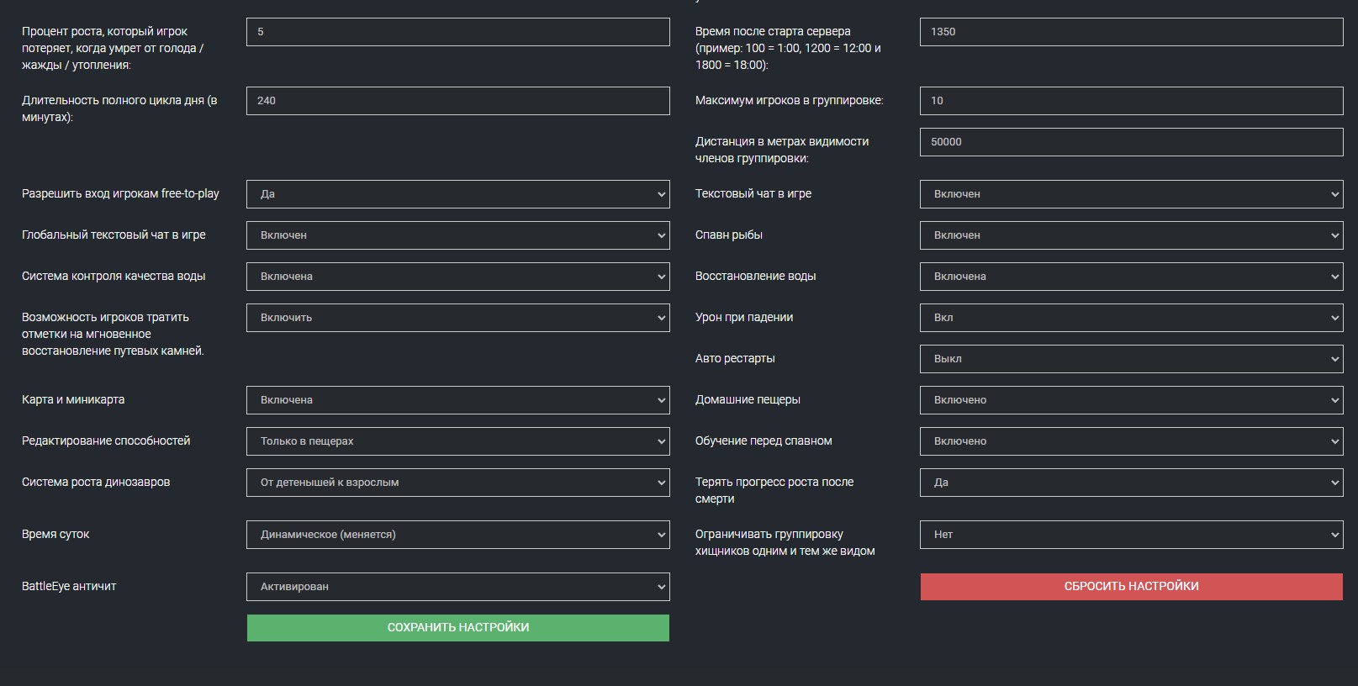This screenshot has width=1358, height=686.
Task: Open the 'BattleEye античит' dropdown
Action: [x=457, y=587]
